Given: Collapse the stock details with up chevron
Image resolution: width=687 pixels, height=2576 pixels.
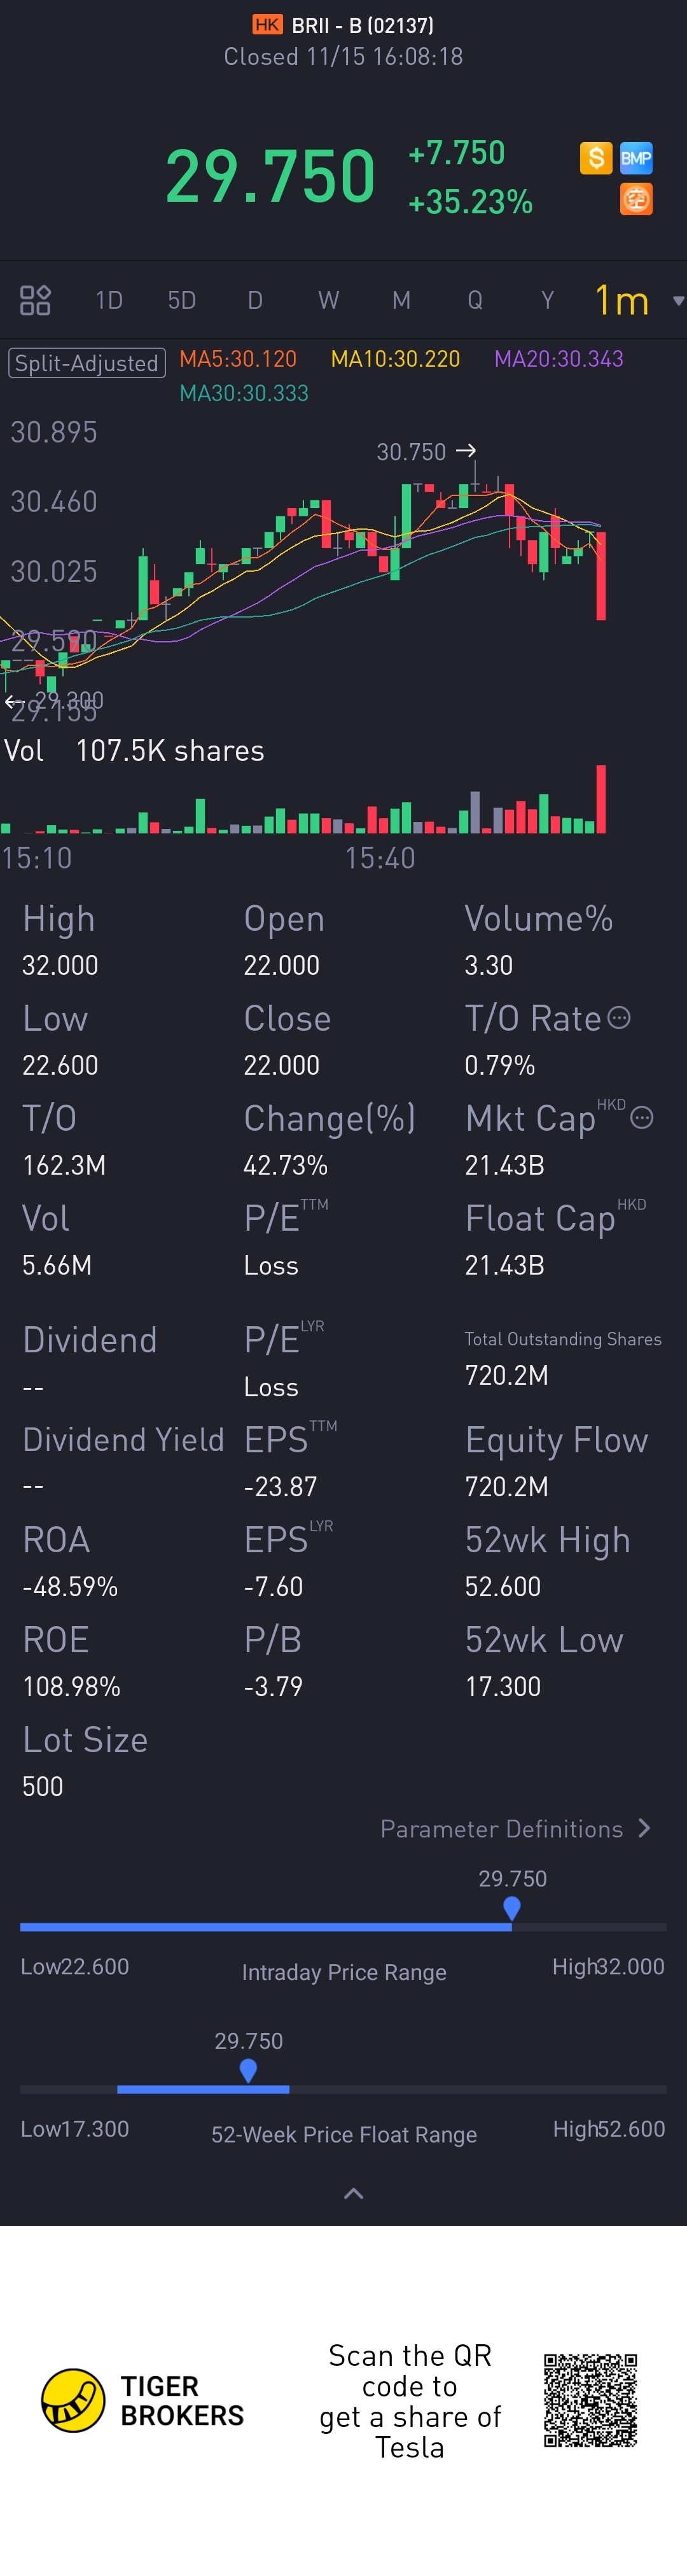Looking at the screenshot, I should coord(354,2193).
